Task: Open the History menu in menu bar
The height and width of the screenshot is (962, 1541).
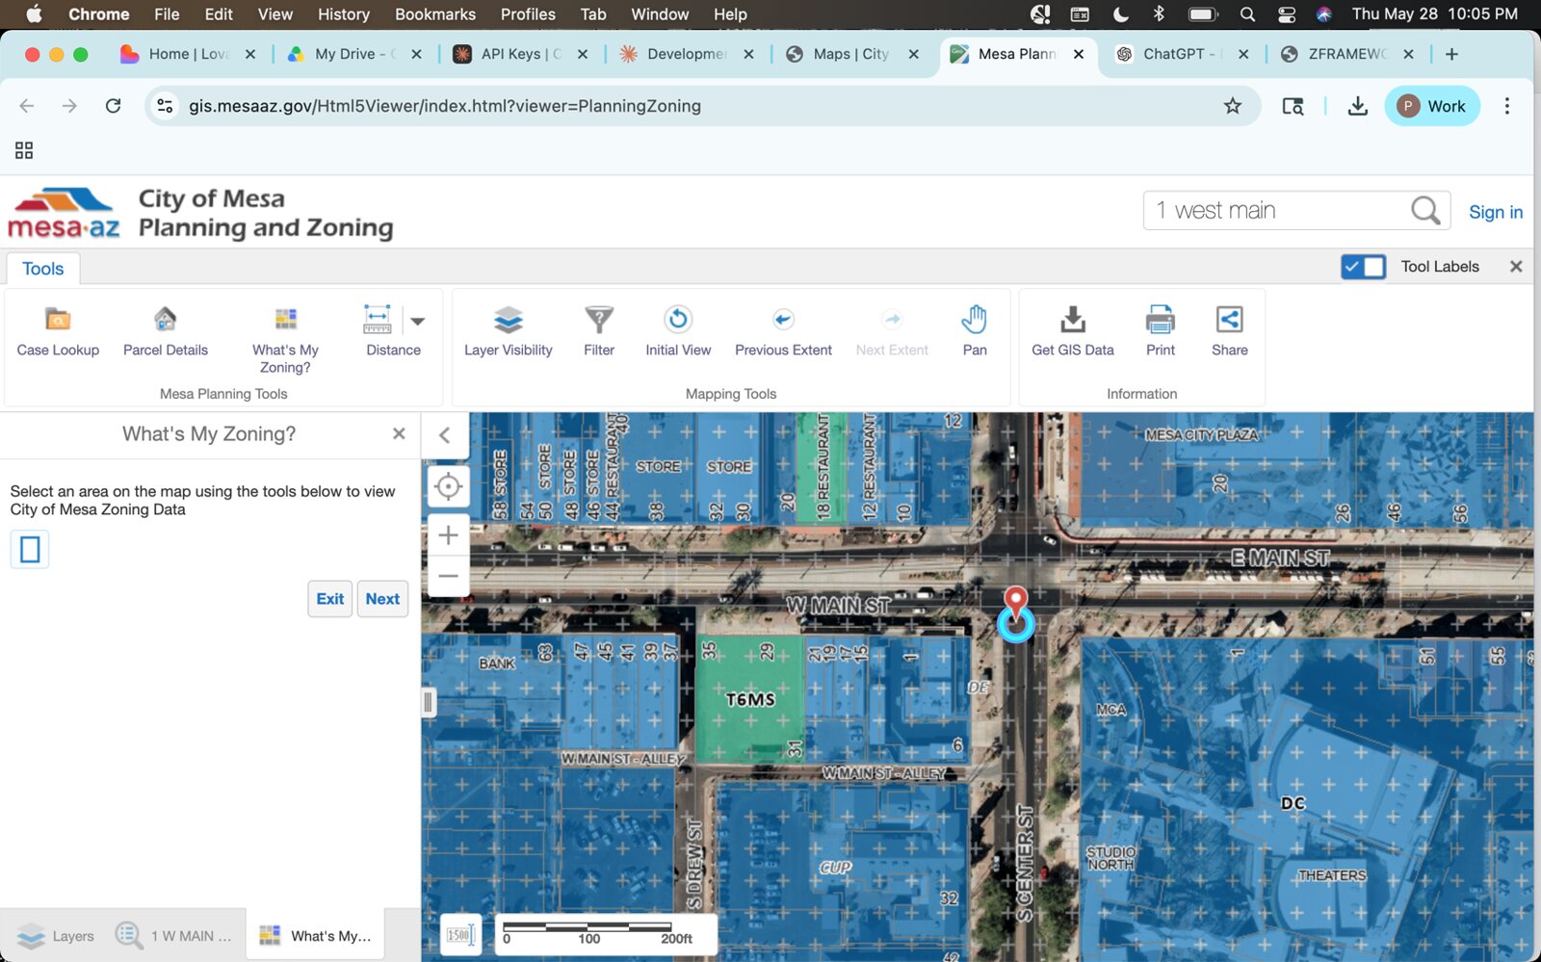Action: point(343,14)
